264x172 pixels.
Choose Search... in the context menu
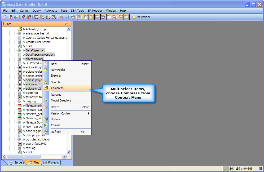(67, 82)
